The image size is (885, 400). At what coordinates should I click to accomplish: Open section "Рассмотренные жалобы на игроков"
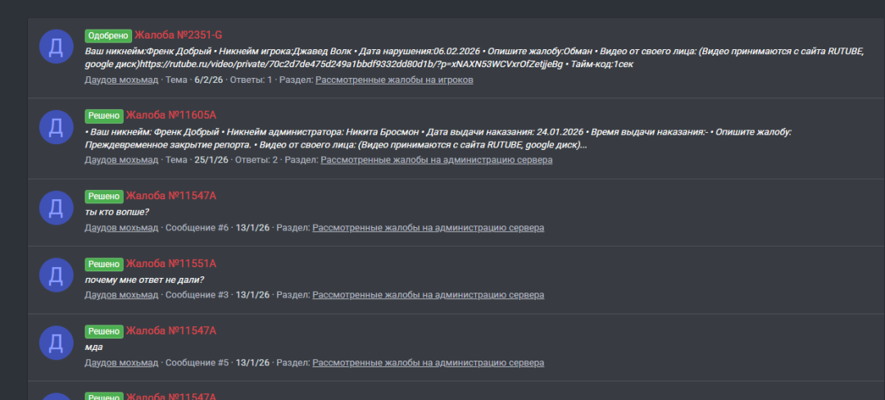(x=394, y=80)
